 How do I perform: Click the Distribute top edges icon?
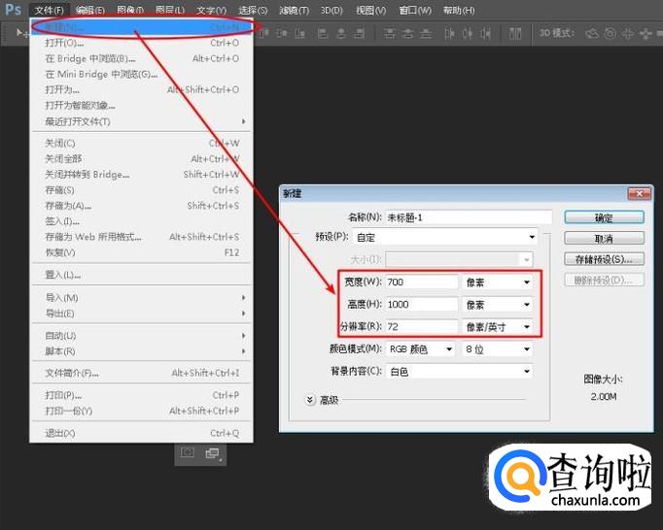click(389, 33)
